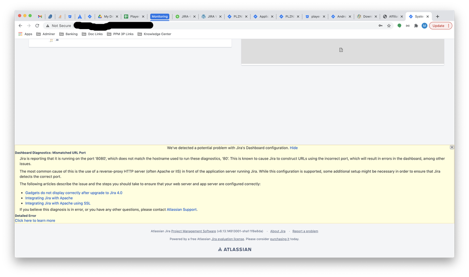Open the About Jira link
This screenshot has width=469, height=277.
278,231
